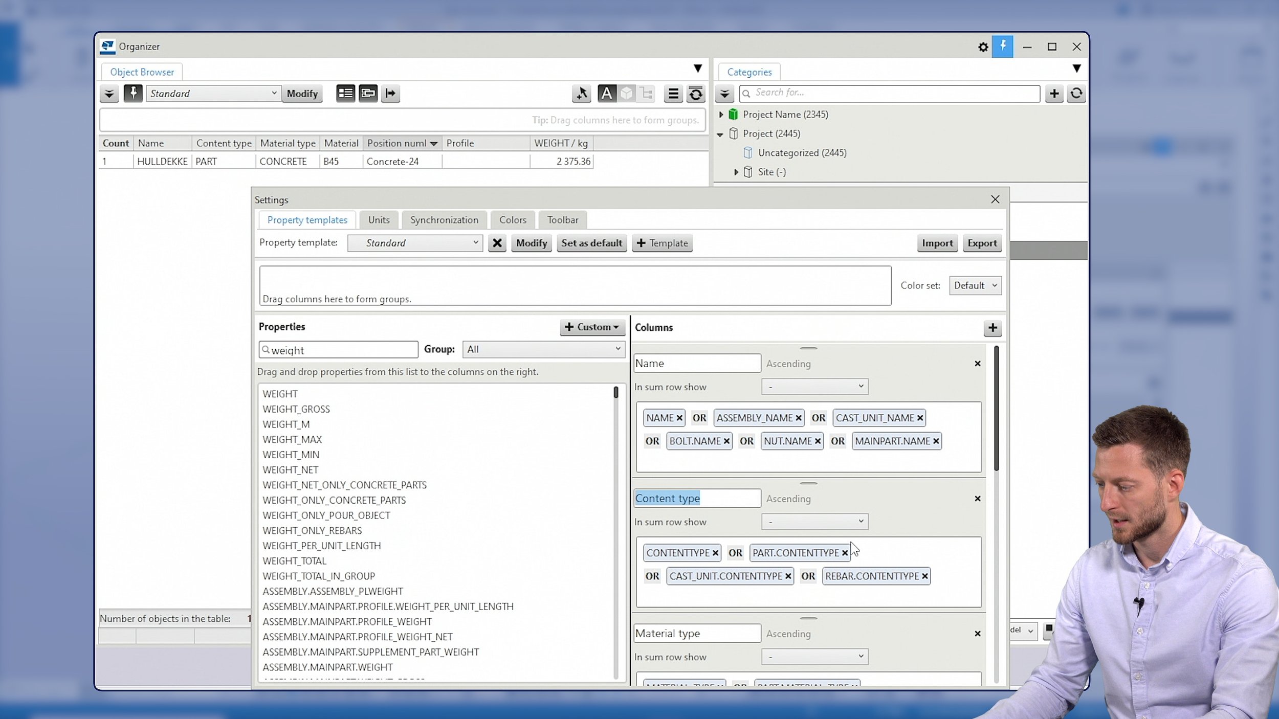Viewport: 1279px width, 719px height.
Task: Click the Set as default button
Action: 591,243
